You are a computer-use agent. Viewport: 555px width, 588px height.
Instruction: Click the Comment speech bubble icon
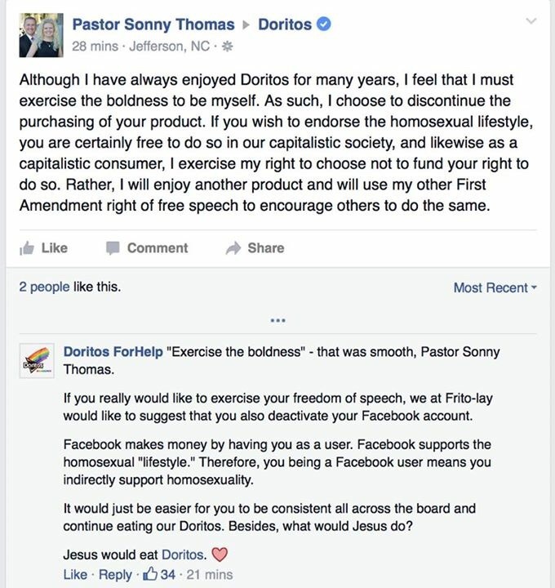tap(113, 247)
